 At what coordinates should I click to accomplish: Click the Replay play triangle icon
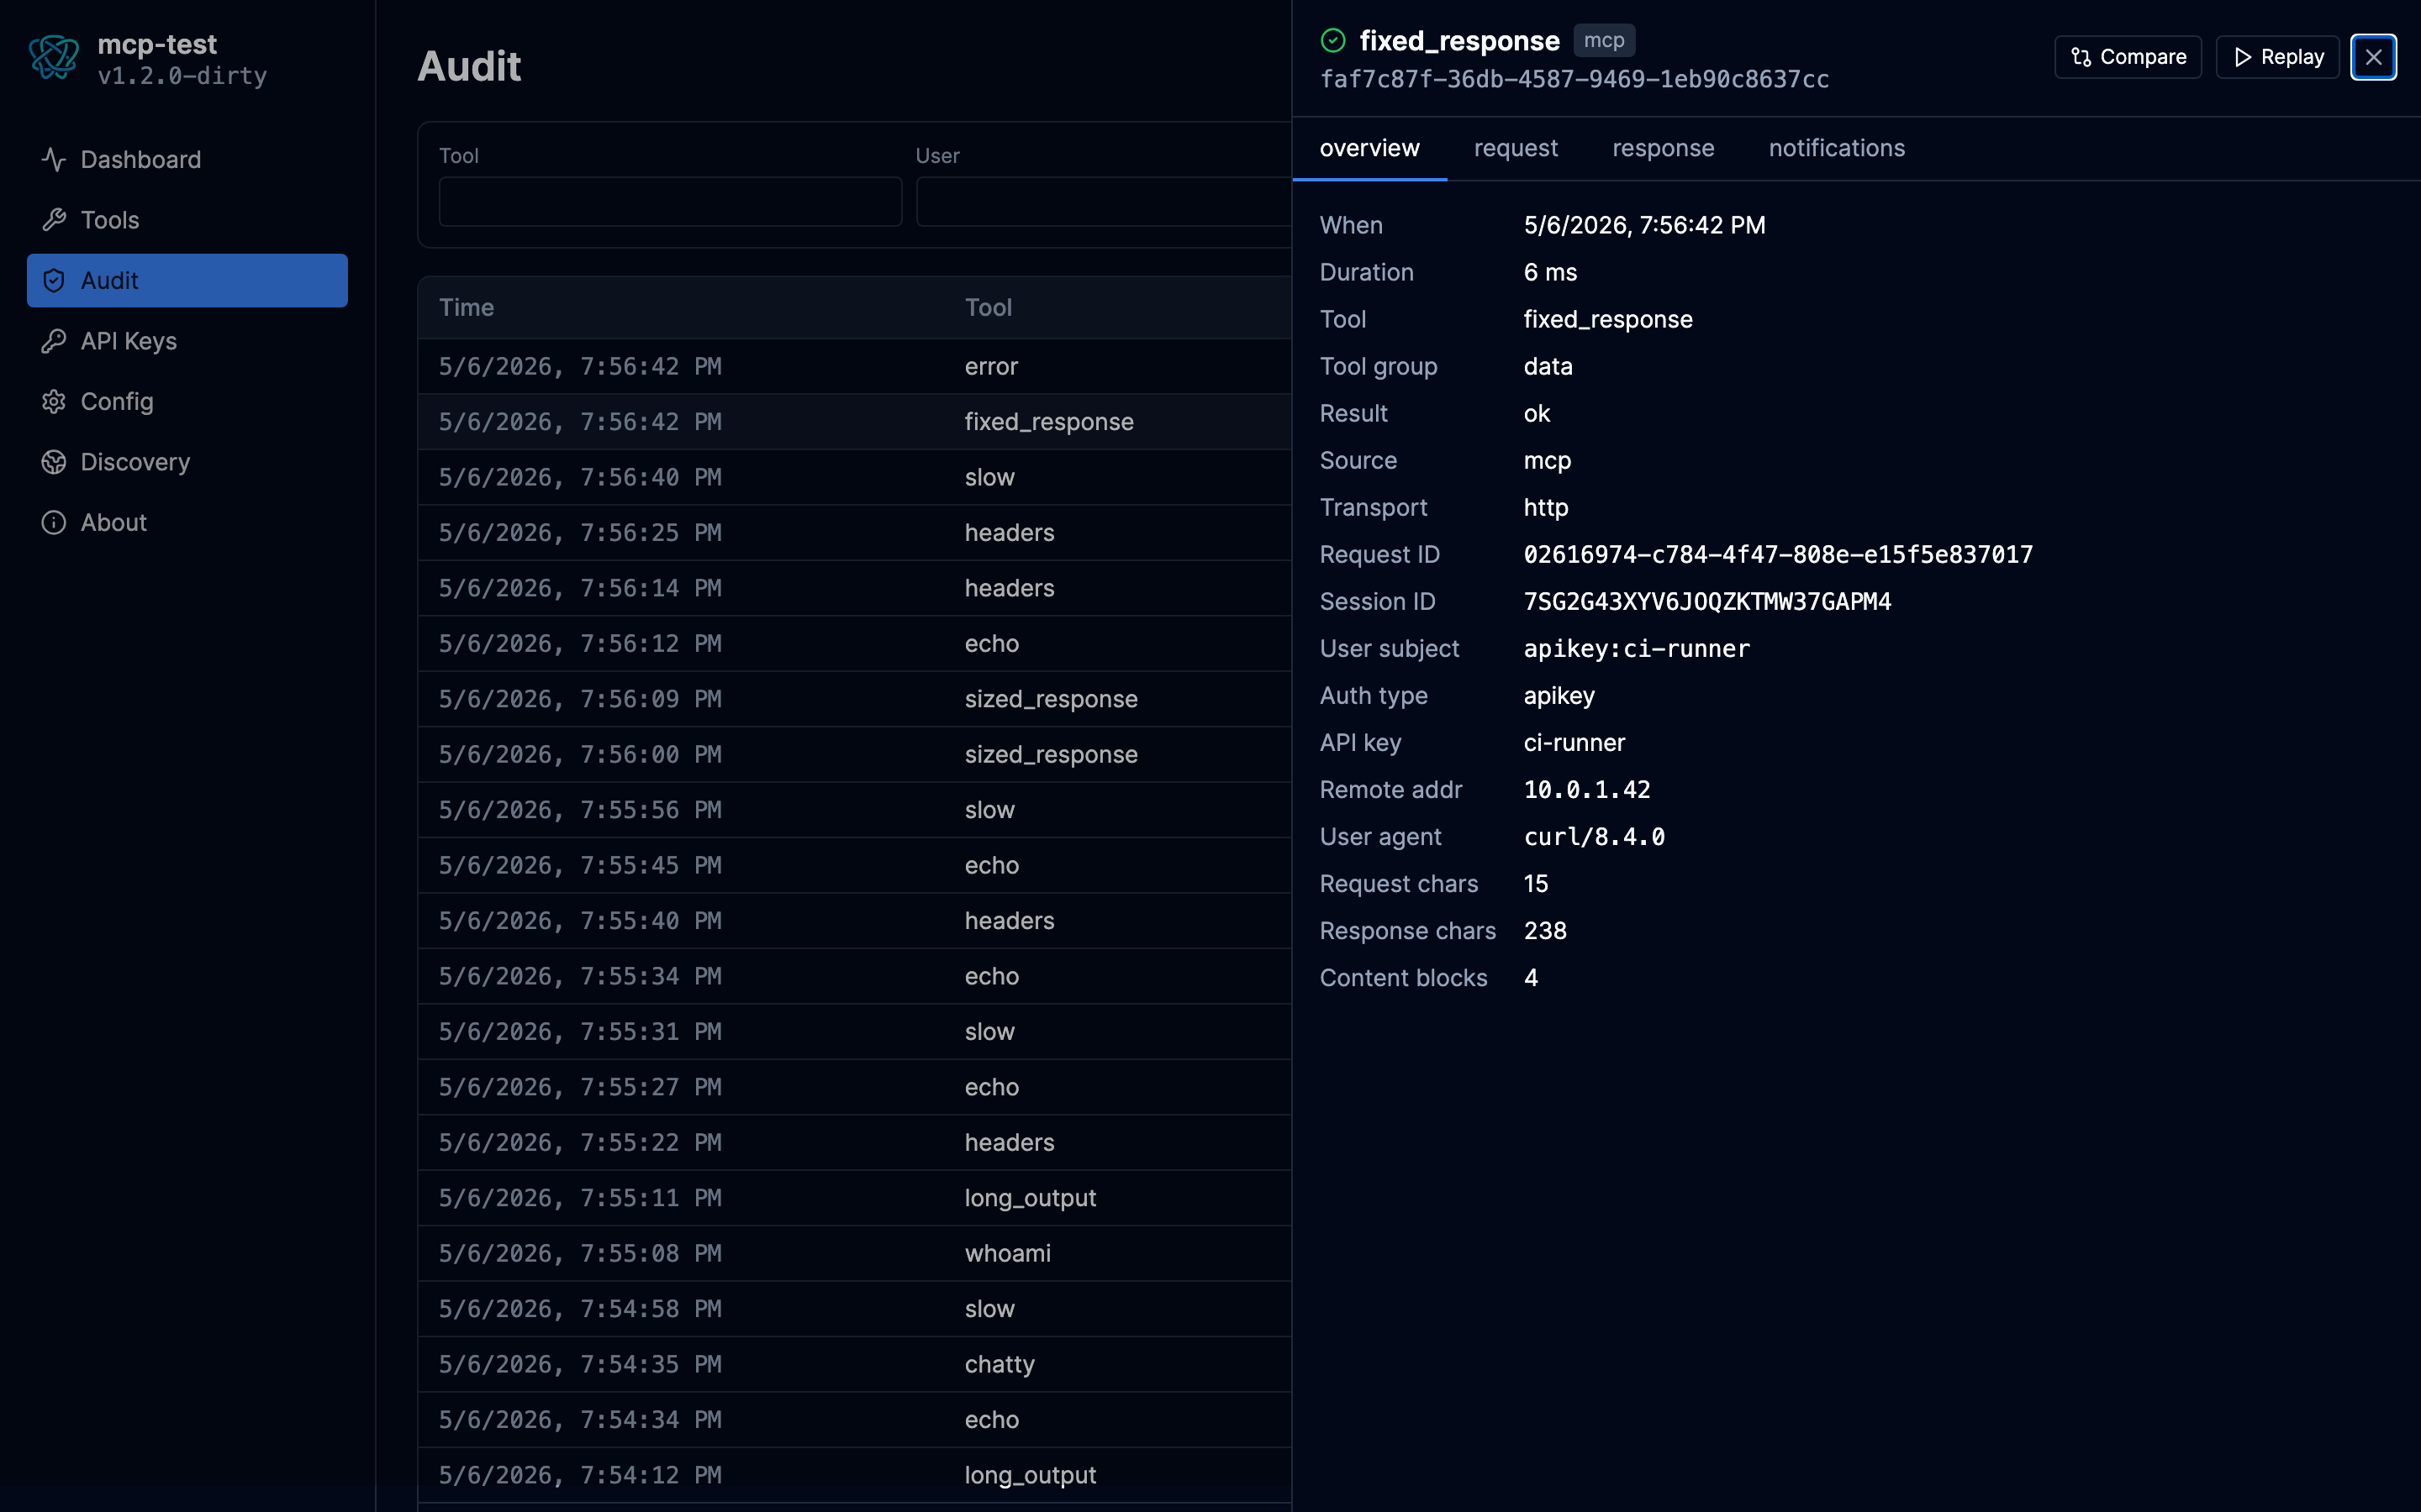click(2242, 57)
